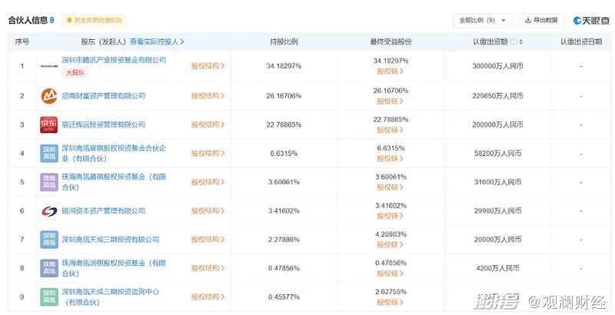Click the 导出数据 export button
This screenshot has height=315, width=615.
[541, 21]
